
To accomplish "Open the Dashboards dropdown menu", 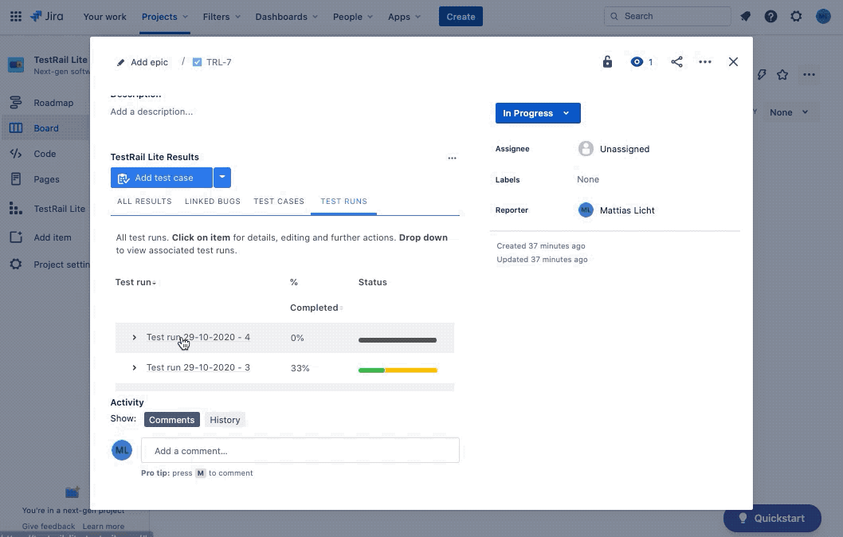I will [287, 17].
